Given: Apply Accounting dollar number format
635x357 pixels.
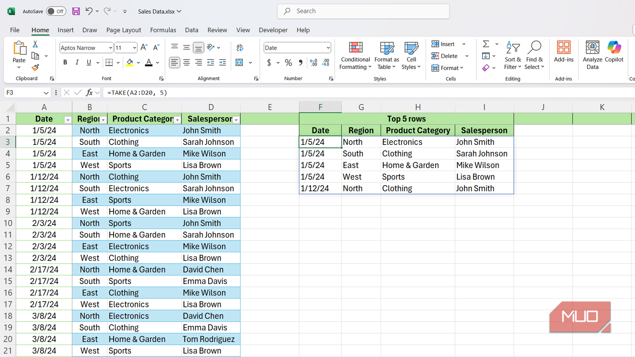Looking at the screenshot, I should (269, 62).
